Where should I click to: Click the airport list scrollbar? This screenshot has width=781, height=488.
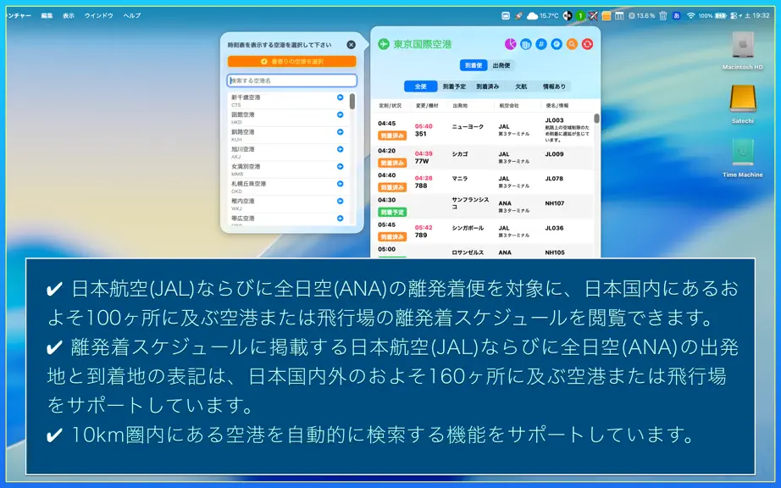coord(352,102)
